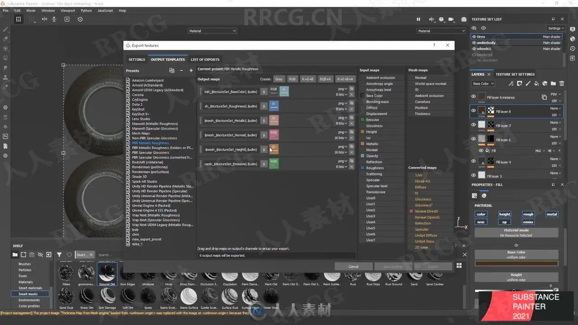Viewport: 578px width, 325px height.
Task: Open Norm blend mode dropdown for Fill layer 8
Action: tap(555, 108)
